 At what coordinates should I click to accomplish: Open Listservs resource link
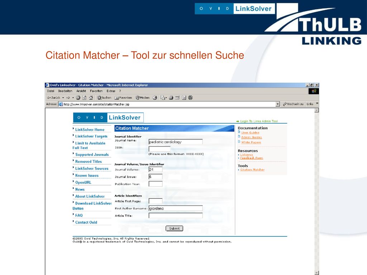coord(247,155)
